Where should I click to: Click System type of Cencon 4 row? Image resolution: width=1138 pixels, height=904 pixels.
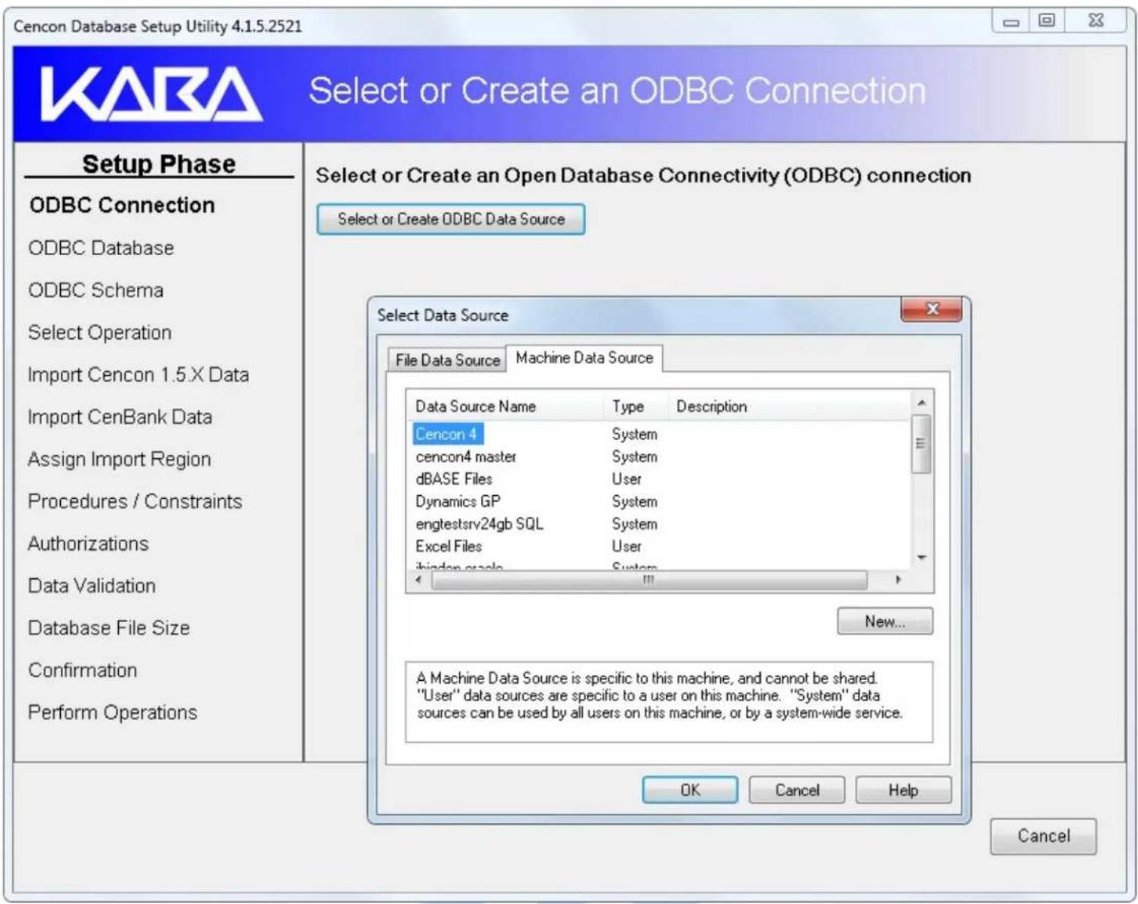point(634,434)
